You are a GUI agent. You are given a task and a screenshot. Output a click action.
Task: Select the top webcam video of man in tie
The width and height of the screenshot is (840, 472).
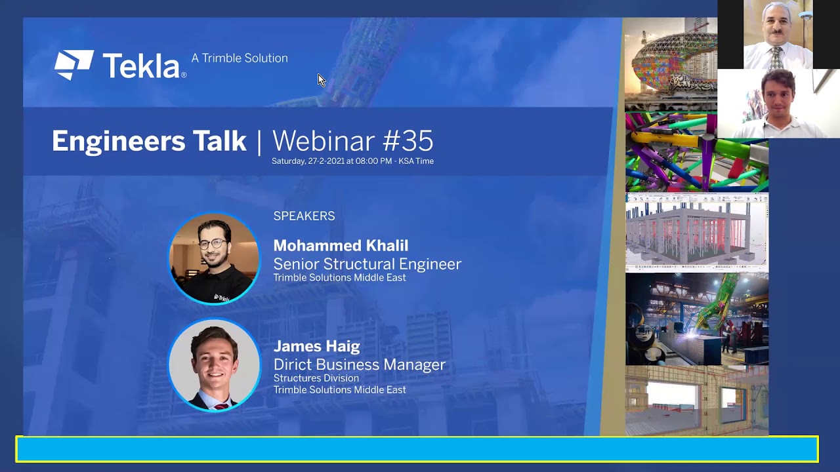778,34
